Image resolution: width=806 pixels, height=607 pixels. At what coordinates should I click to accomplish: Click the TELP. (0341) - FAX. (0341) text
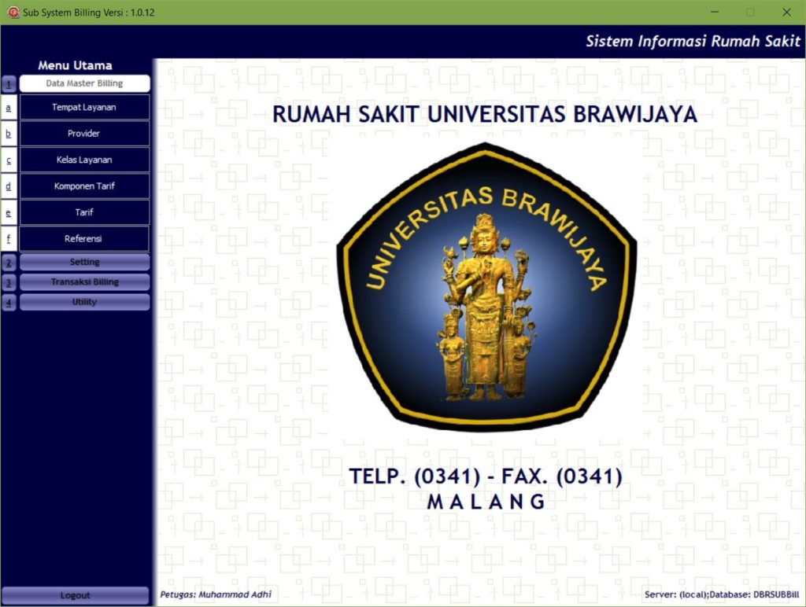click(486, 476)
